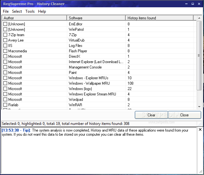Sort by Software column header
Image resolution: width=204 pixels, height=175 pixels.
96,18
